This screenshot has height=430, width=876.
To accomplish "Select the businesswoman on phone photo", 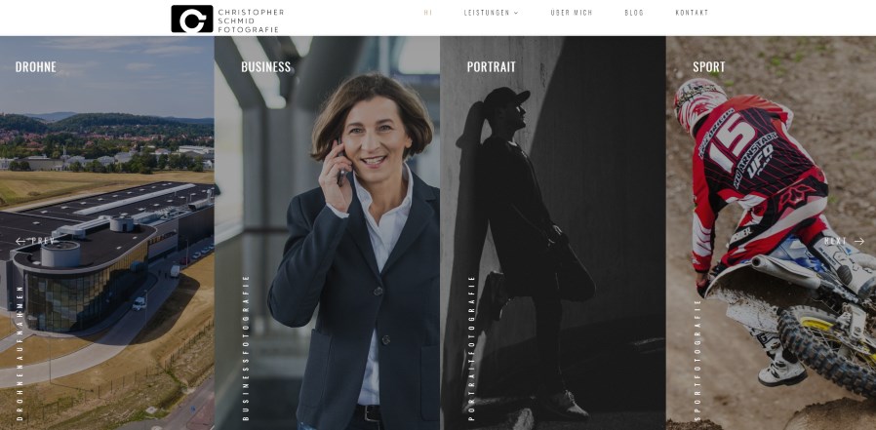I will click(x=327, y=233).
